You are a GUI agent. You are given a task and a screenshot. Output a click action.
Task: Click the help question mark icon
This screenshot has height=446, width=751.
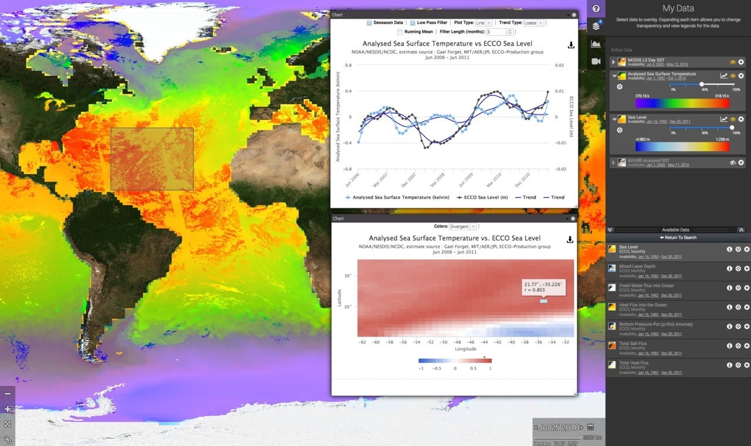(x=595, y=8)
